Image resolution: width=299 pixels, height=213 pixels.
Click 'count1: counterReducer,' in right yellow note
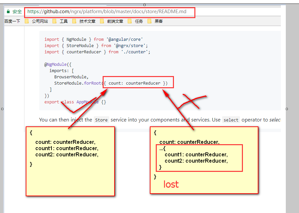tap(196, 155)
